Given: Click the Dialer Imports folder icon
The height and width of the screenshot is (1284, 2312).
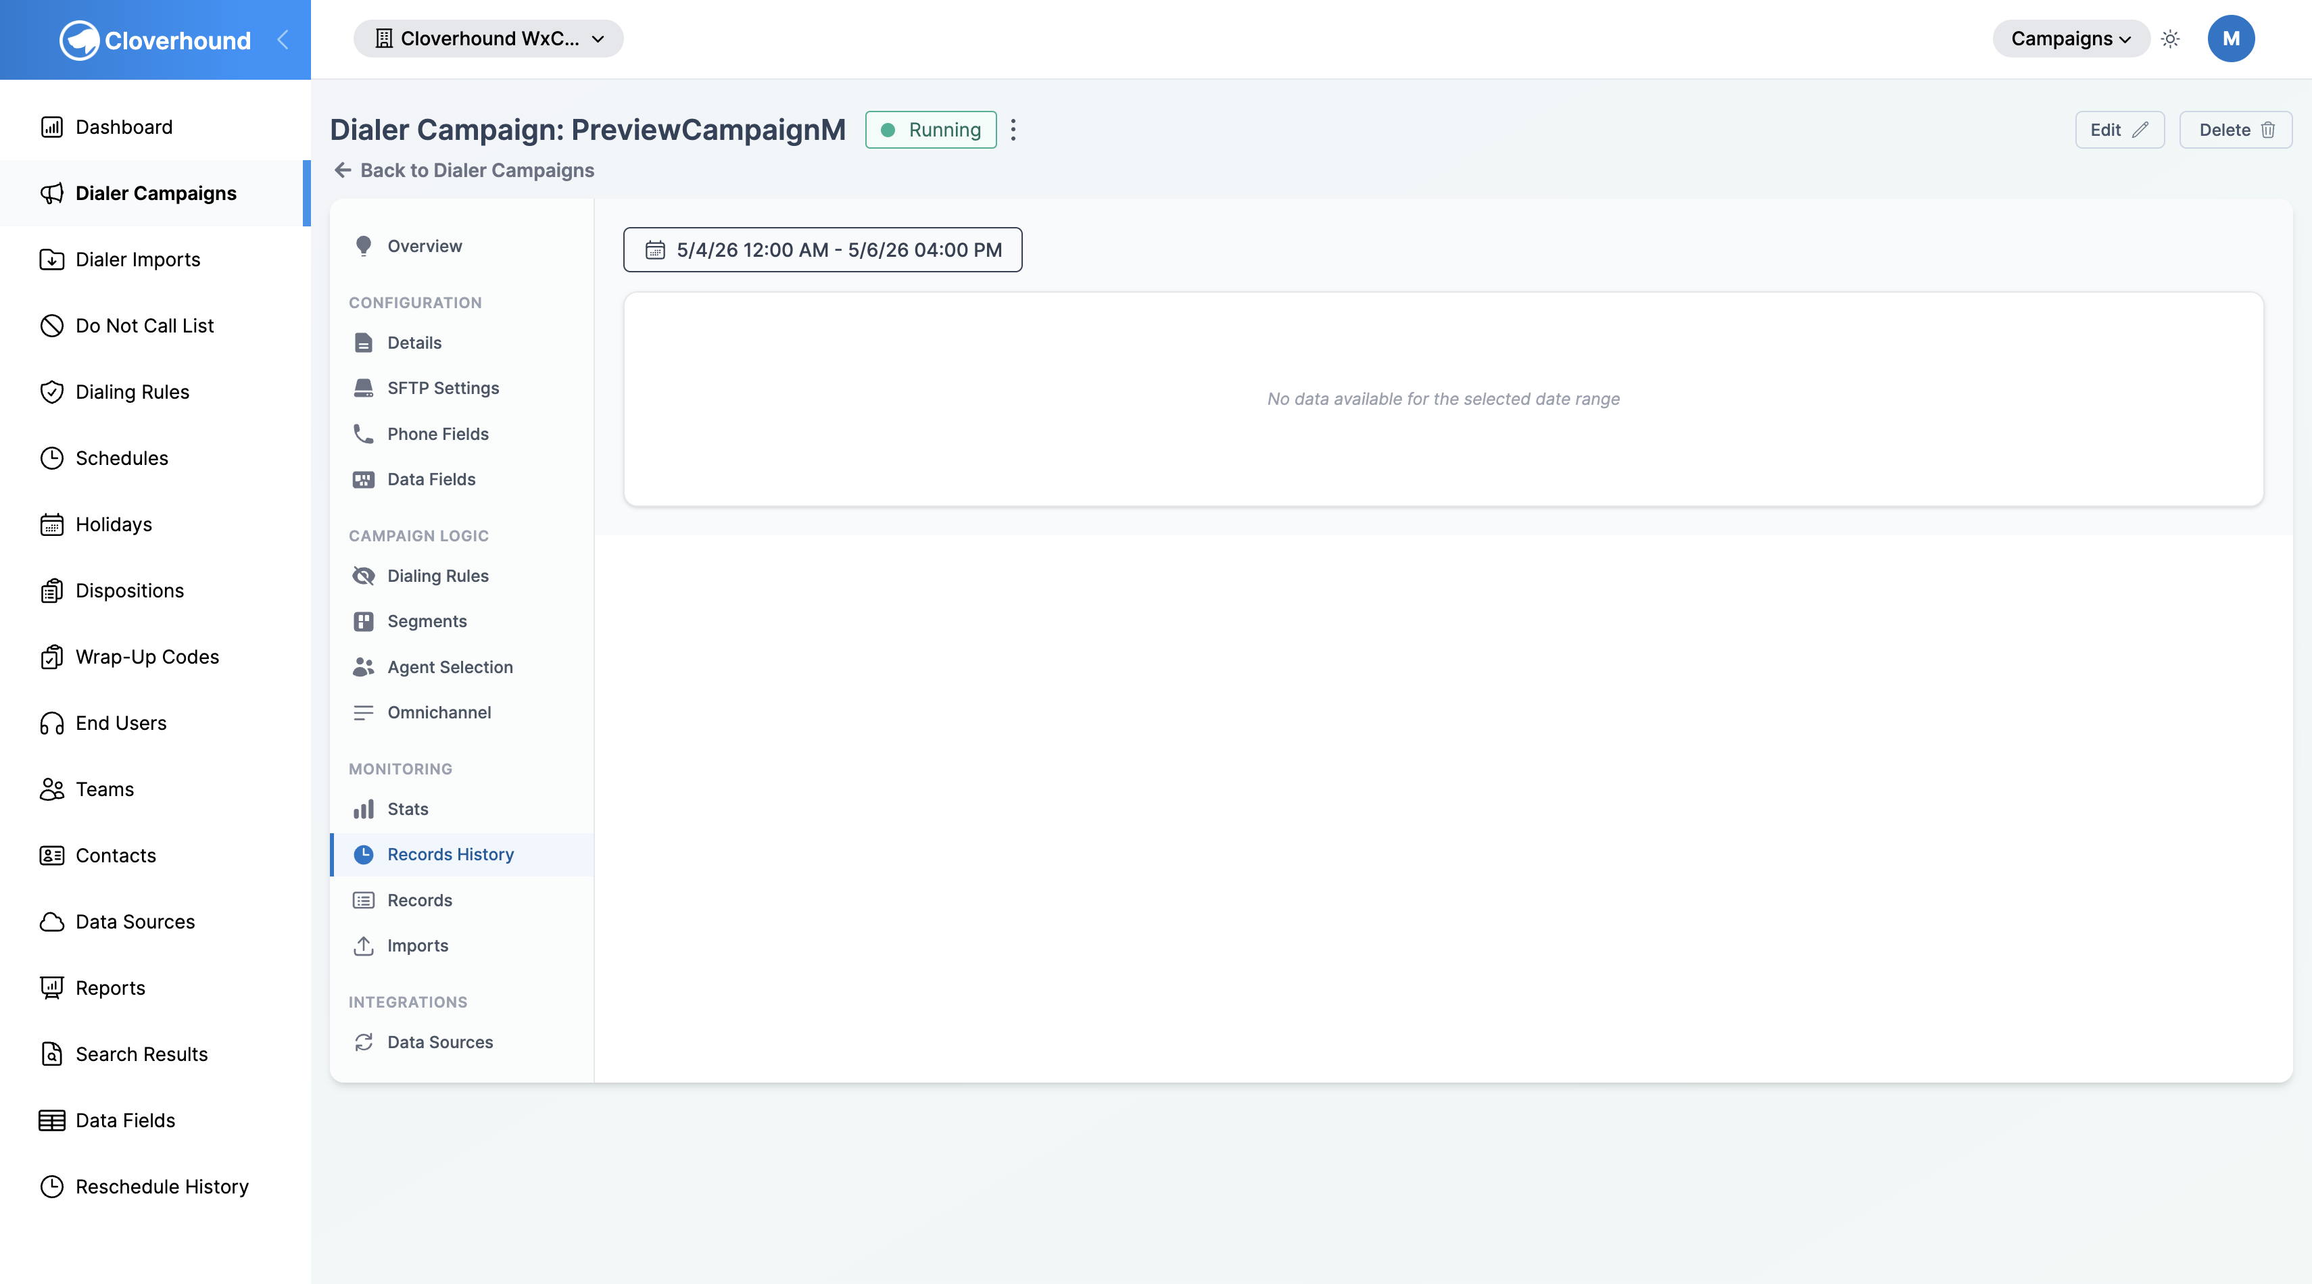Looking at the screenshot, I should tap(52, 260).
